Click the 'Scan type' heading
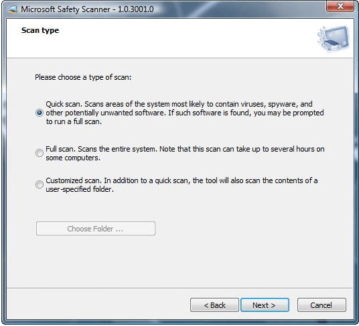Viewport: 359px width, 326px height. click(x=40, y=30)
